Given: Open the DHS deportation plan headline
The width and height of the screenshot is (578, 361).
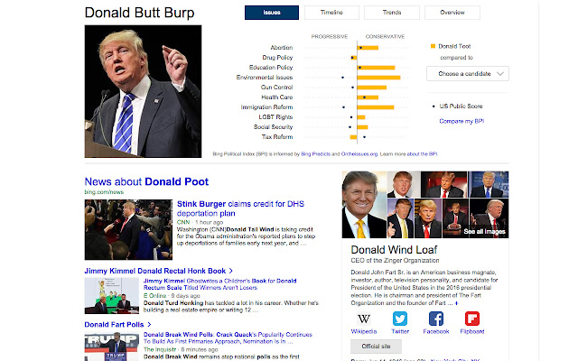Looking at the screenshot, I should coord(240,208).
